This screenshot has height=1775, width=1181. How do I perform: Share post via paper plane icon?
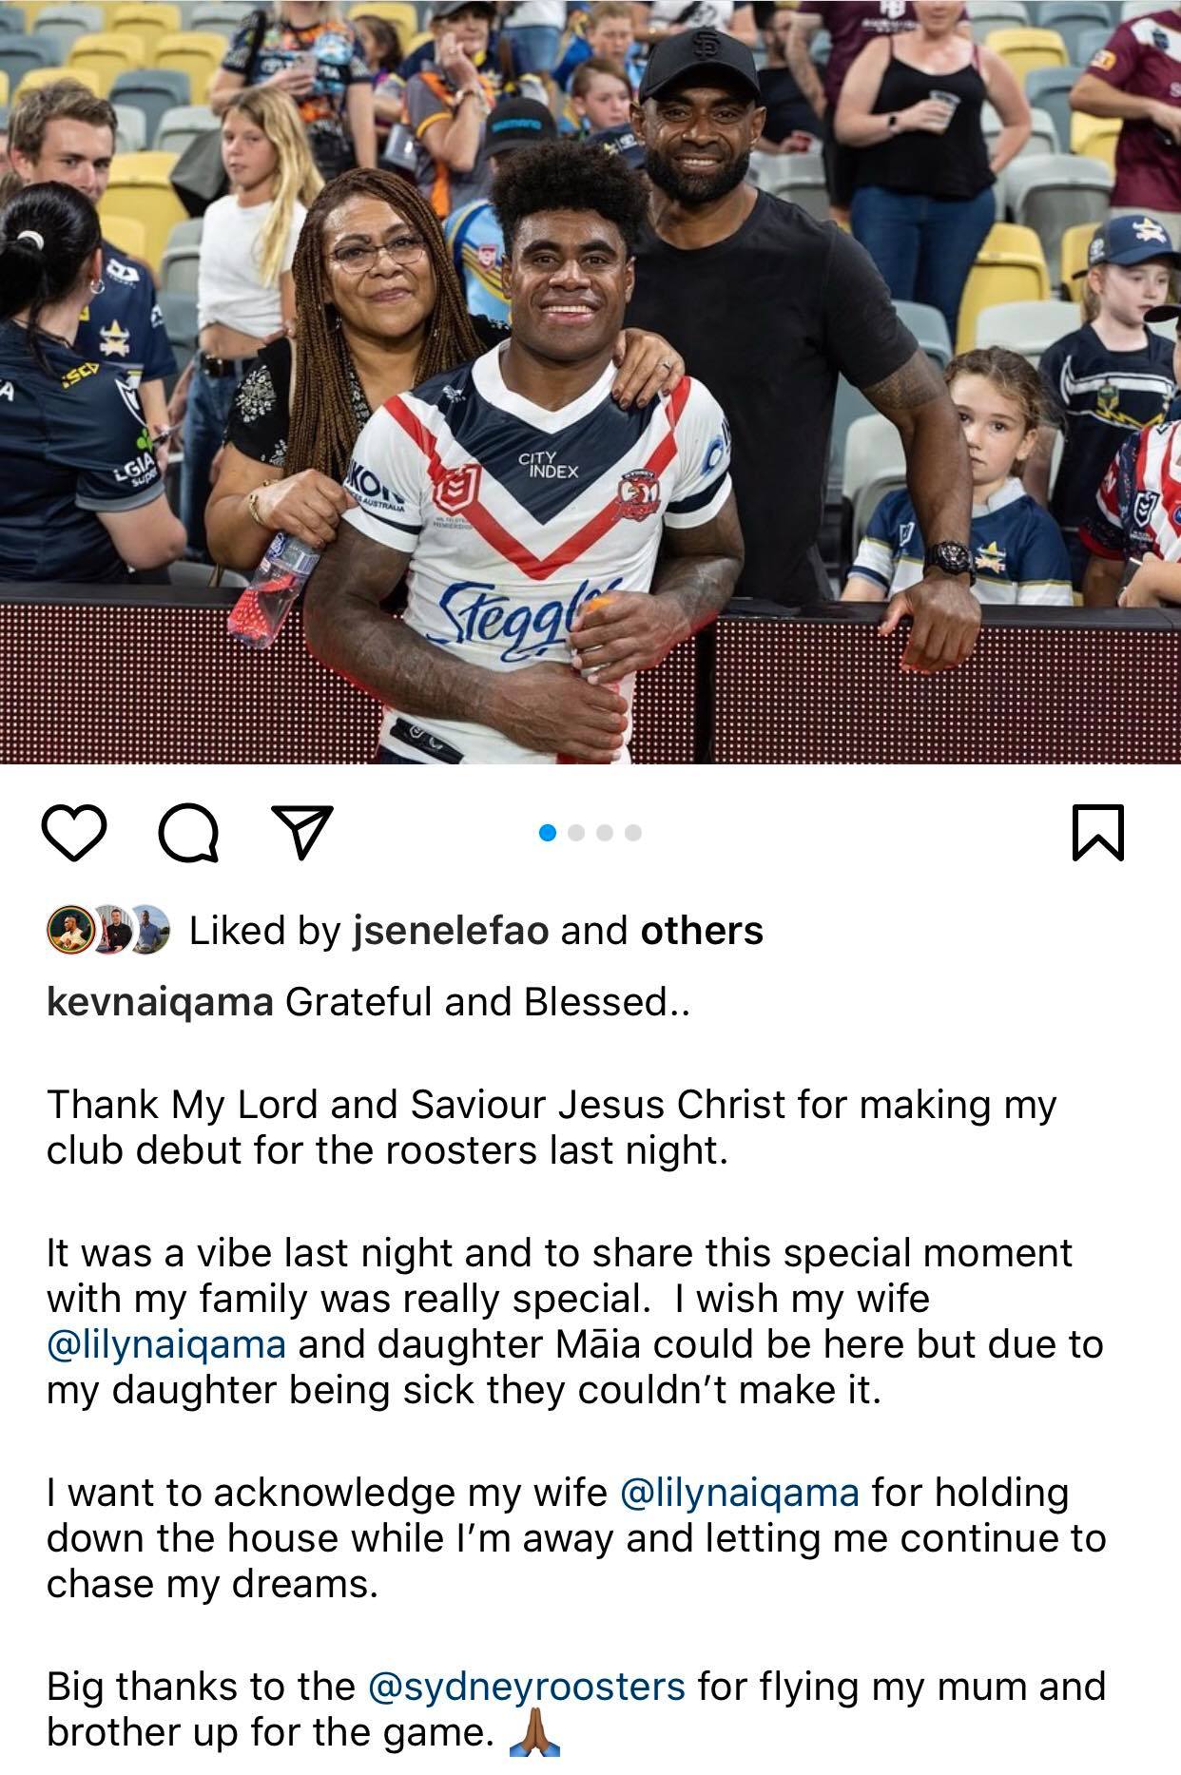coord(302,833)
